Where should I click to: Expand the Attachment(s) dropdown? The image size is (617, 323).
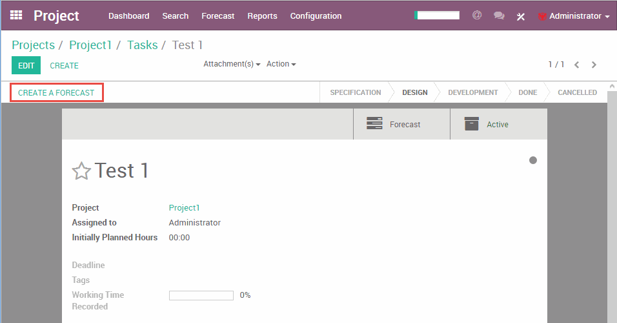click(231, 64)
